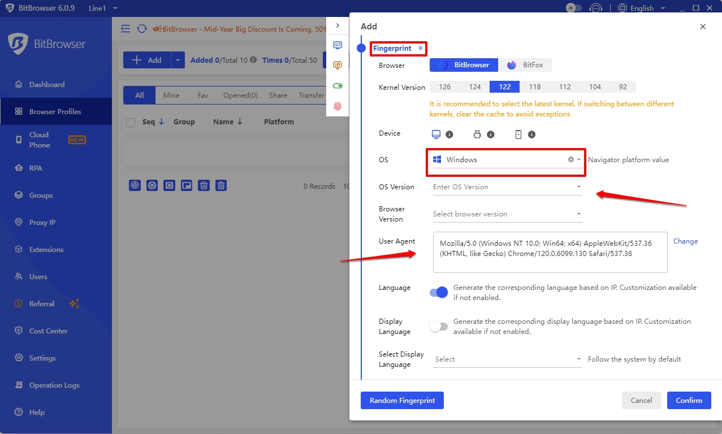Click inside the User Agent text box
This screenshot has width=722, height=434.
[550, 252]
